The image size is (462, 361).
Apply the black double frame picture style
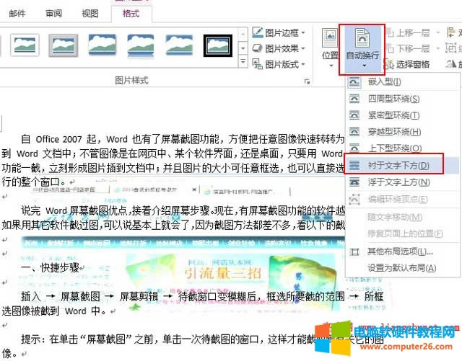pos(217,45)
